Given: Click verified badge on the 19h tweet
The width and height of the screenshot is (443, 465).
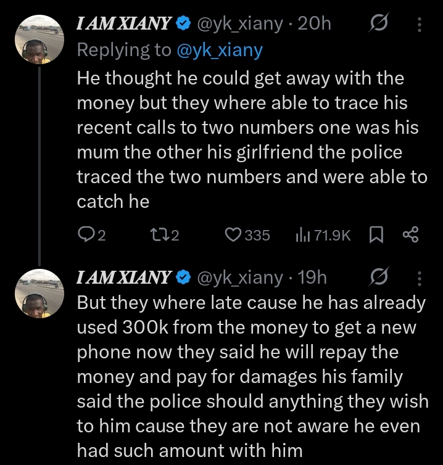Looking at the screenshot, I should coord(183,278).
